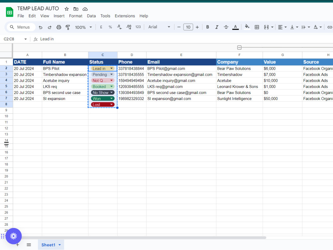Open the borders tool
This screenshot has width=333, height=250.
pos(257,27)
